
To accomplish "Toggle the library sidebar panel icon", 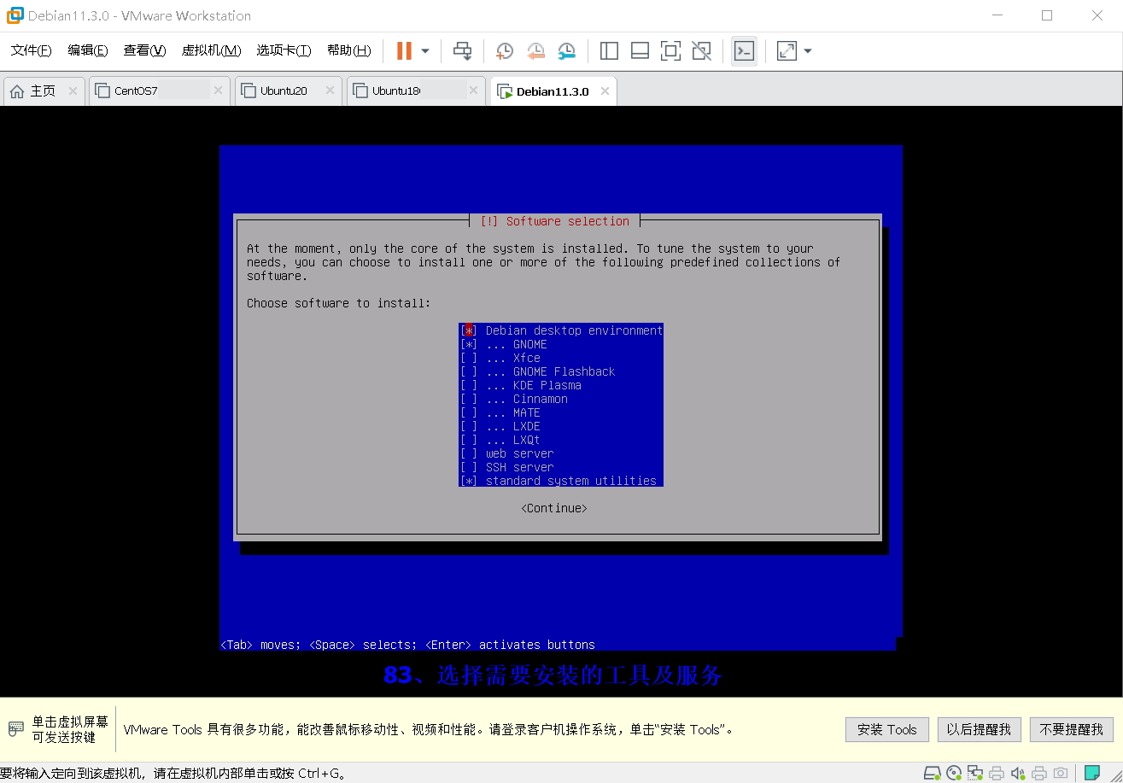I will click(609, 51).
